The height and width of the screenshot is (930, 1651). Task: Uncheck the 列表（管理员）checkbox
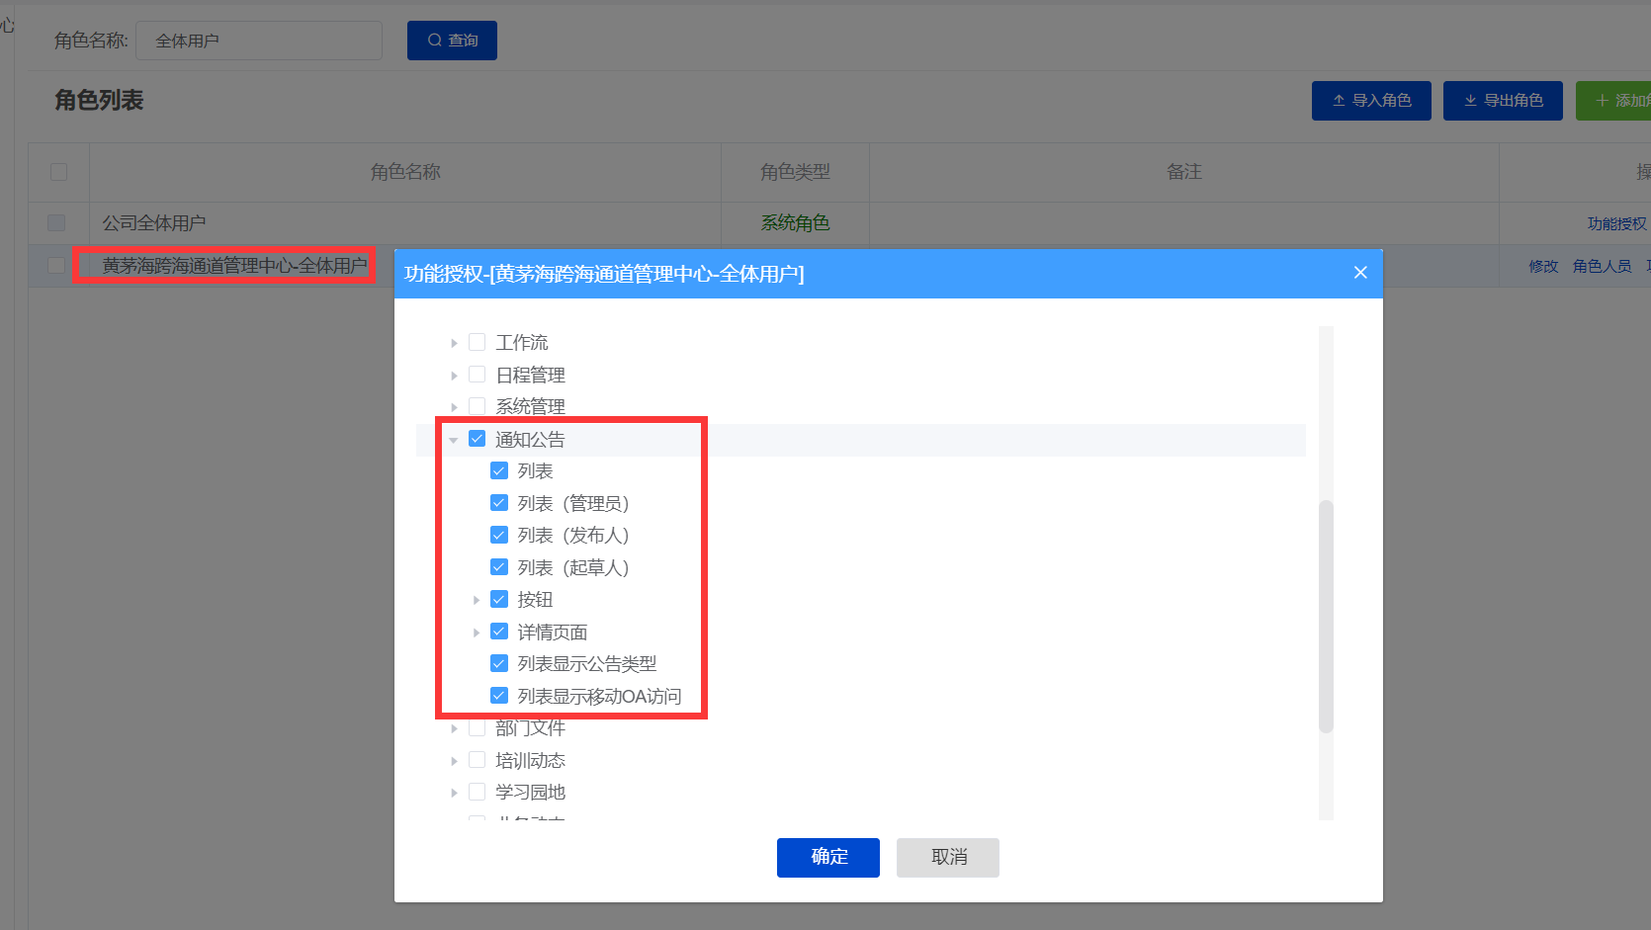[499, 503]
